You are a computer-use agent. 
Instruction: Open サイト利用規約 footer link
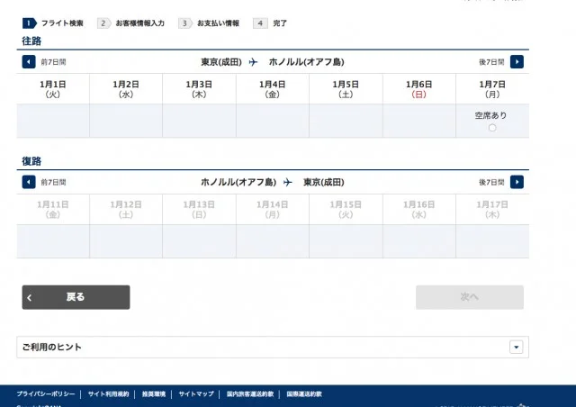[x=109, y=394]
